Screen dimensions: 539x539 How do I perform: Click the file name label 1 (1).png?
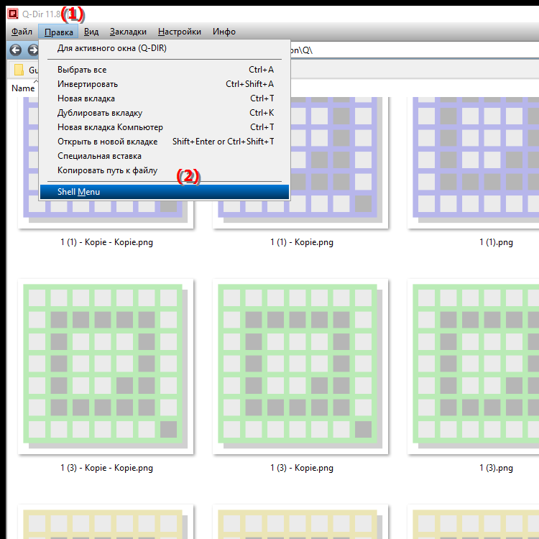[496, 242]
